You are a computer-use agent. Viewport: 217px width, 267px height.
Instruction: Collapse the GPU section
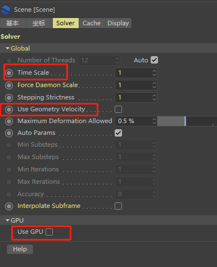click(7, 220)
